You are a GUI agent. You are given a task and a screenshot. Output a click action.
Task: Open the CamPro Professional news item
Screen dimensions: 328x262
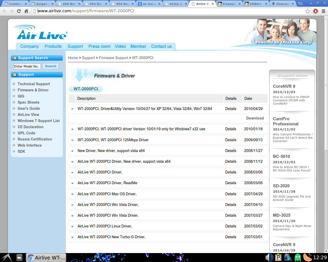(285, 121)
